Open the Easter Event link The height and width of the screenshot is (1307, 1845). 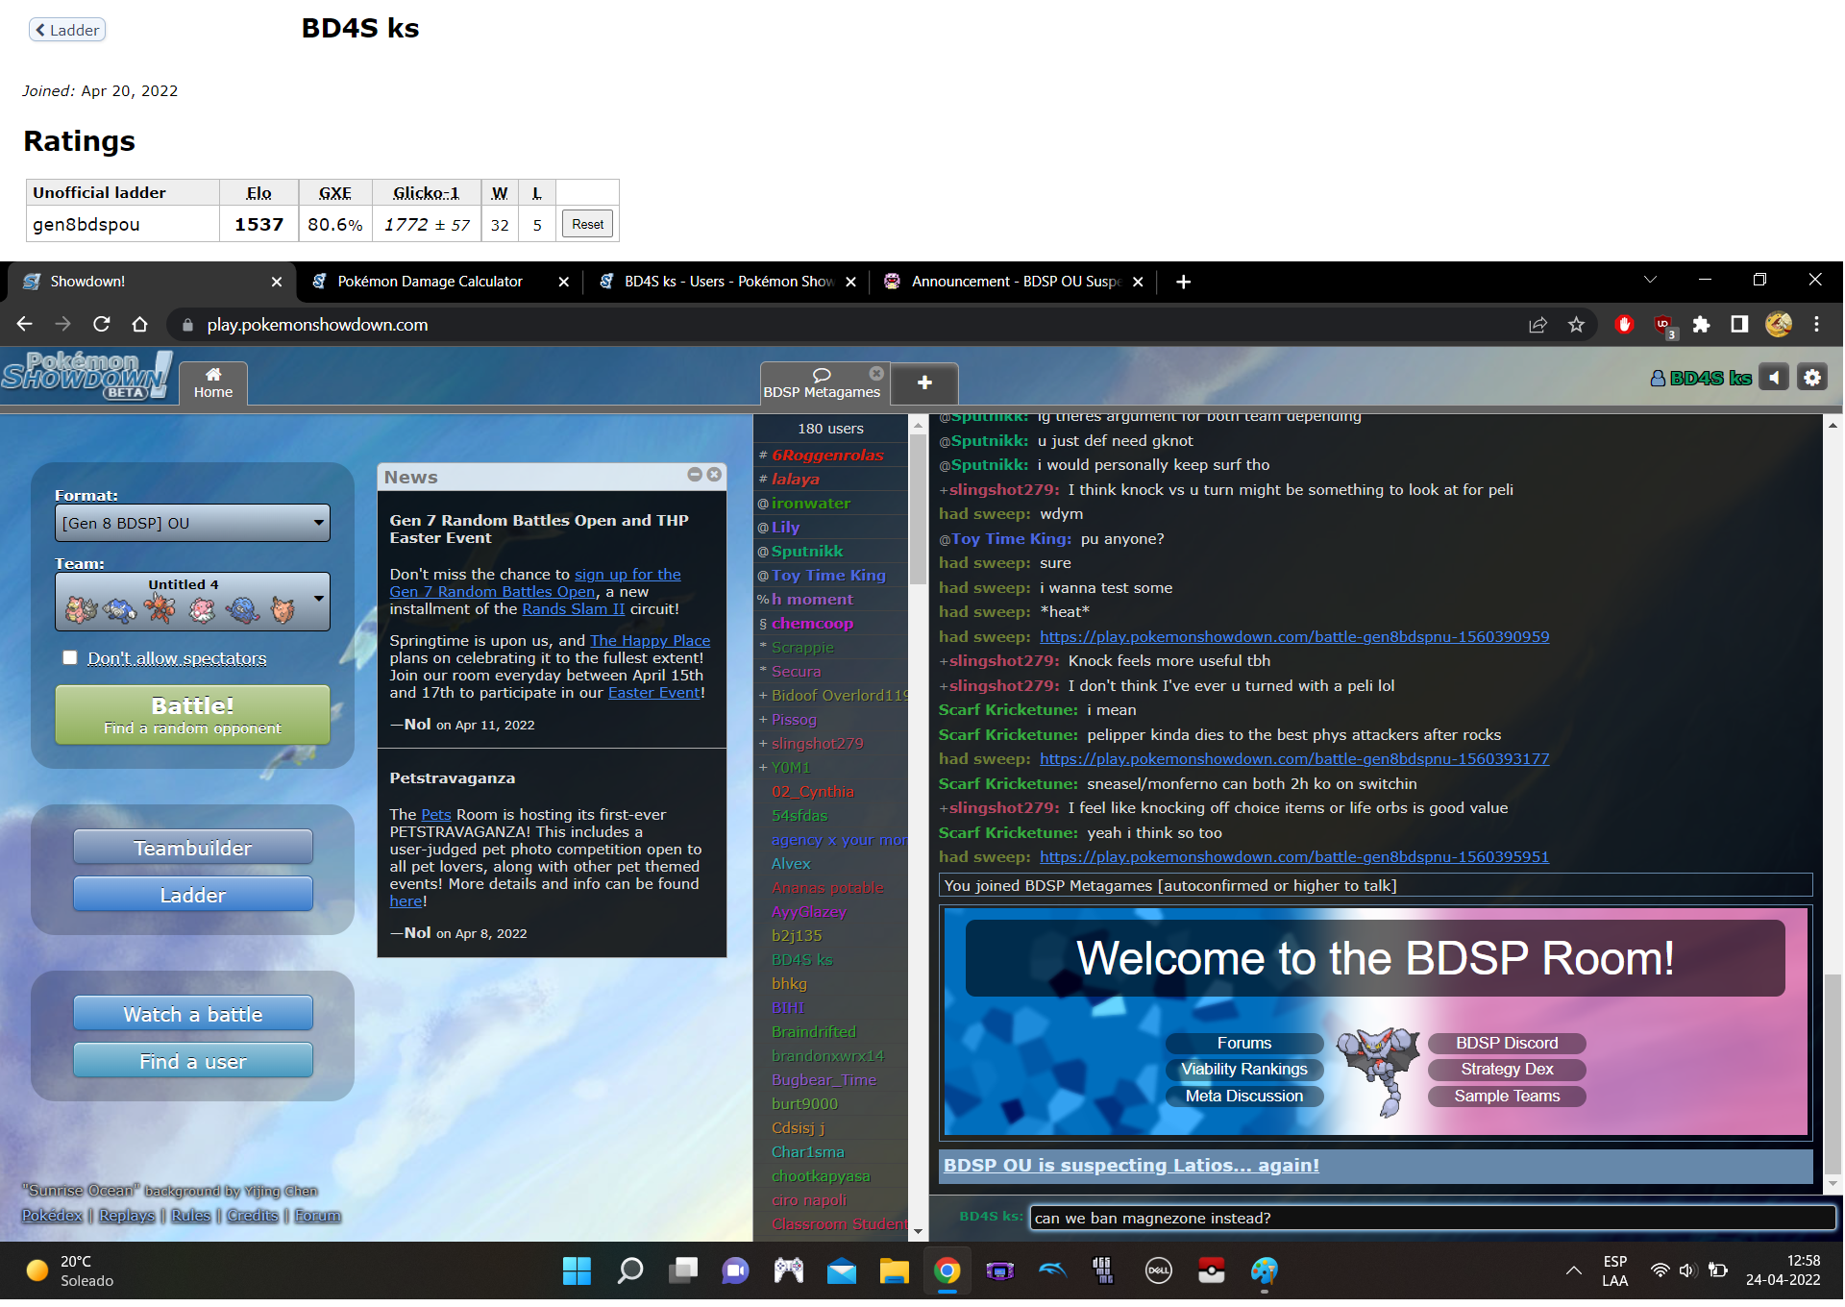[653, 692]
